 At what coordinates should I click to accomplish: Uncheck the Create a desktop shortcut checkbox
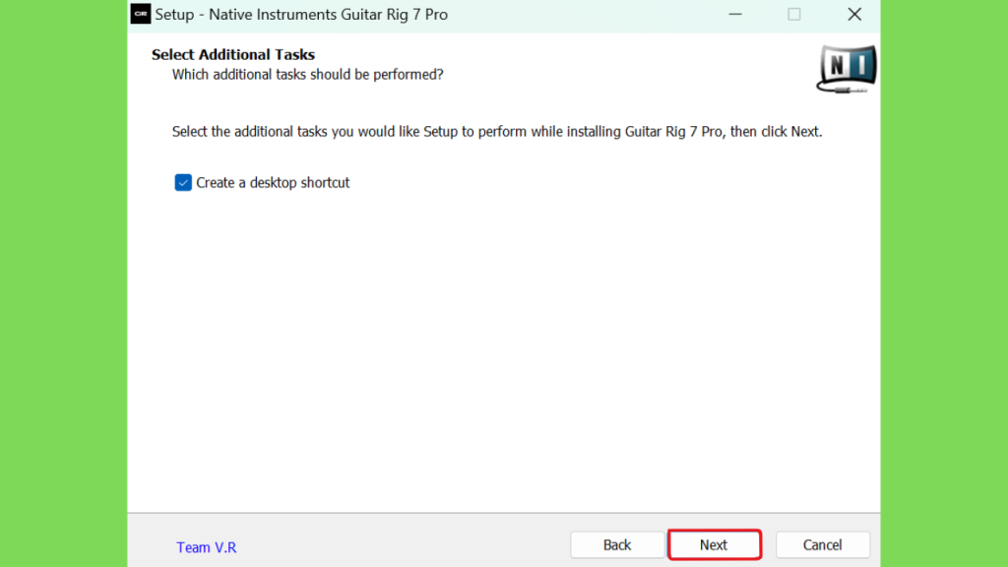[x=183, y=182]
